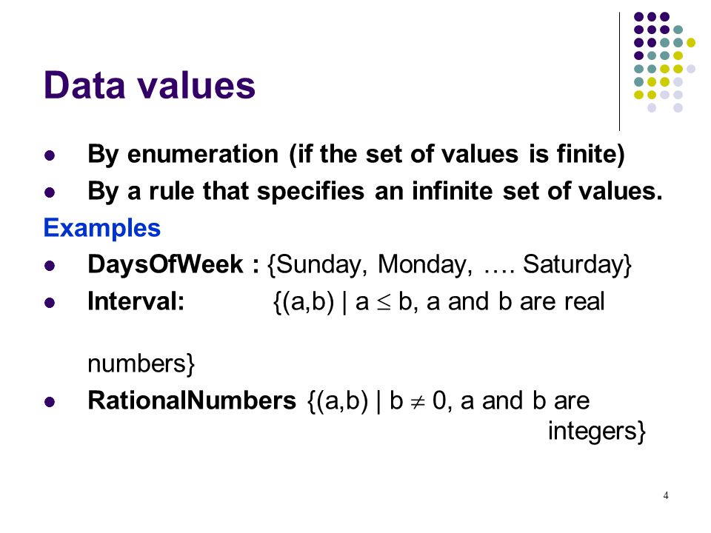
Task: Click the bullet before 'By a rule'
Action: (x=50, y=192)
